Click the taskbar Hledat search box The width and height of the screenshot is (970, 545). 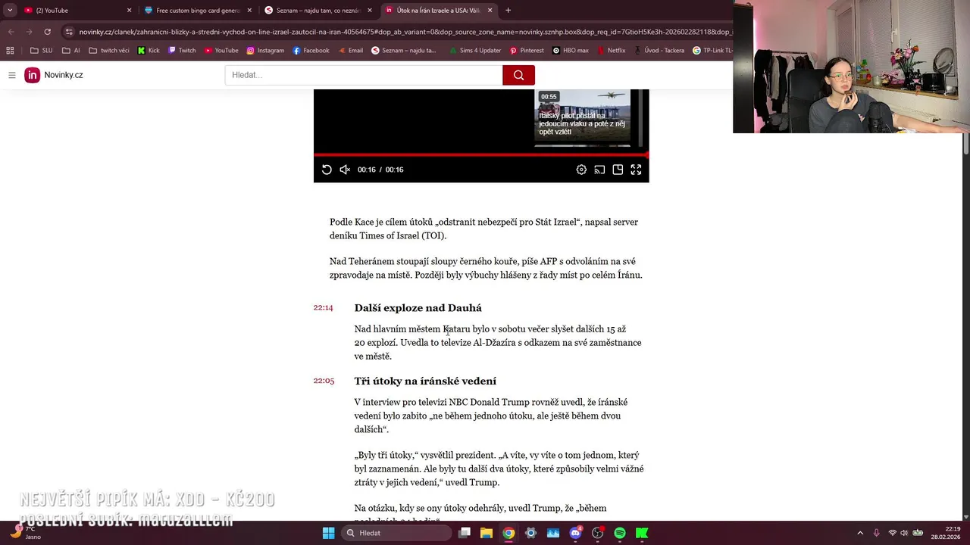point(396,533)
